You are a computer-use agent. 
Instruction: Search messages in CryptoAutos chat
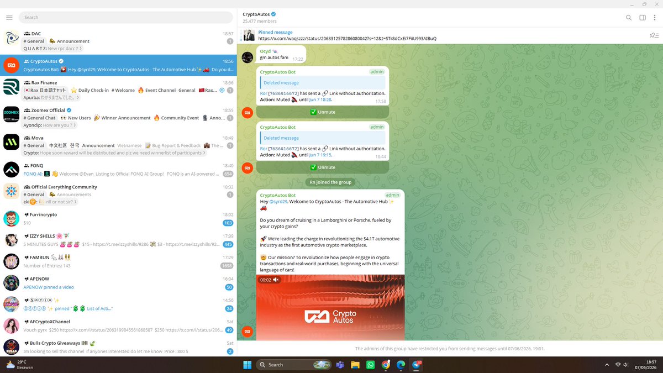[629, 18]
